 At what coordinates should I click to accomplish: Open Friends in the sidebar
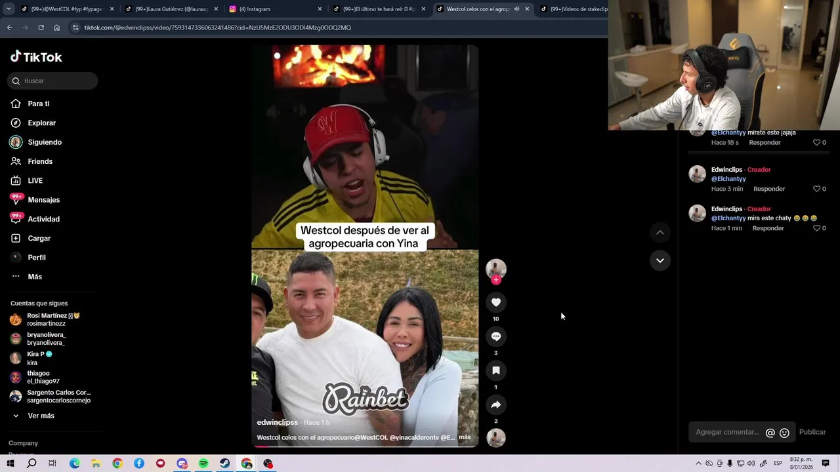coord(39,161)
